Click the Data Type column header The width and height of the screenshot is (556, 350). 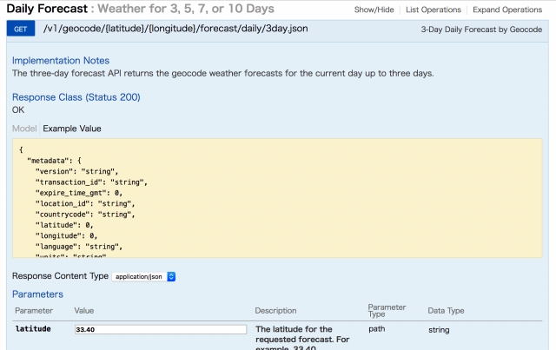pyautogui.click(x=447, y=310)
